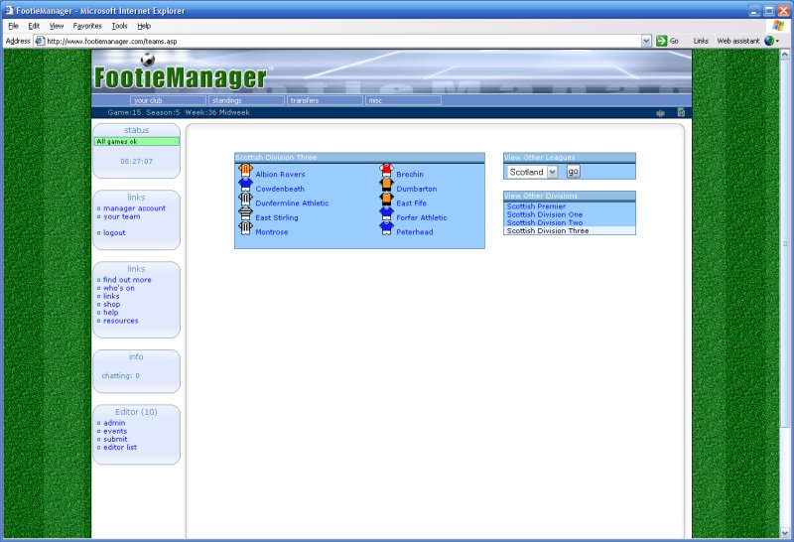Open the resources link
This screenshot has width=794, height=542.
point(120,321)
